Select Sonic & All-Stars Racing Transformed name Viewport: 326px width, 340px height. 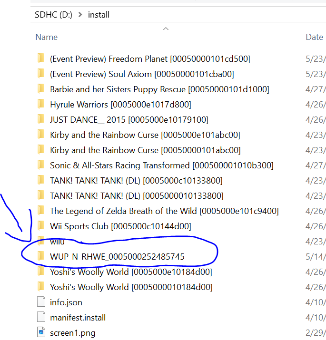point(162,165)
